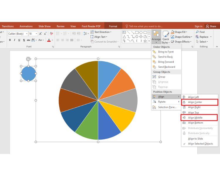Decrease font size
This screenshot has width=220, height=176.
pos(45,34)
